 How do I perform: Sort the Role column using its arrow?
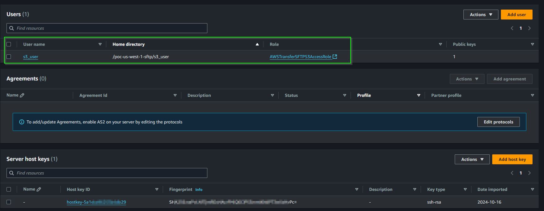click(440, 44)
